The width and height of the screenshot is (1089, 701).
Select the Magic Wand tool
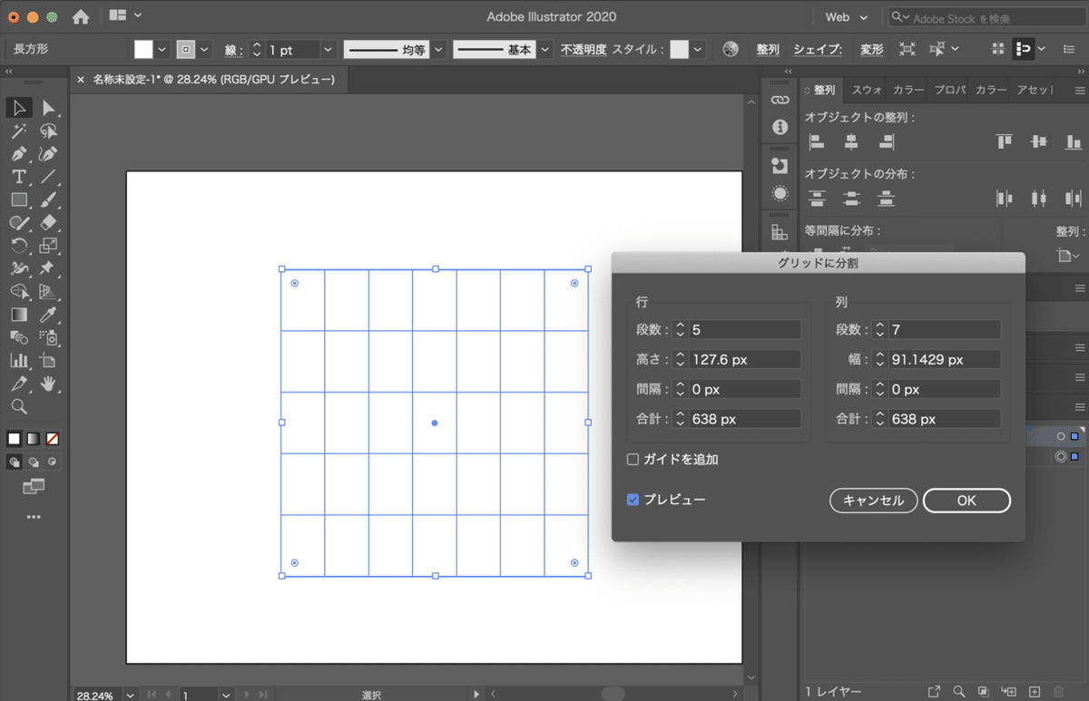pos(19,131)
